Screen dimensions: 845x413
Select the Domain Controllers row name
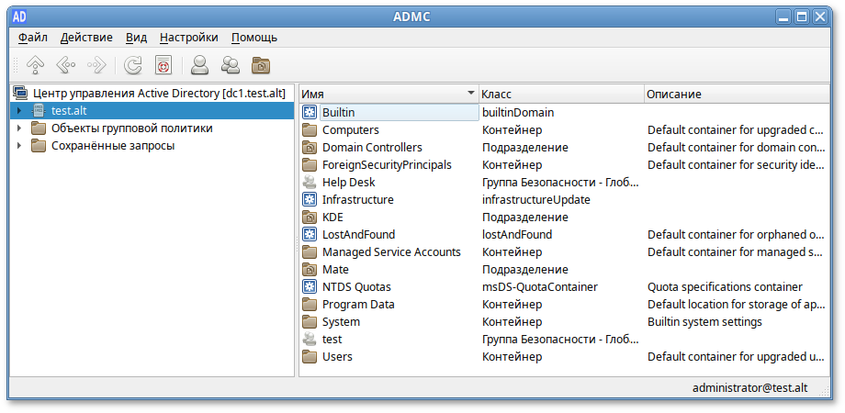(372, 147)
